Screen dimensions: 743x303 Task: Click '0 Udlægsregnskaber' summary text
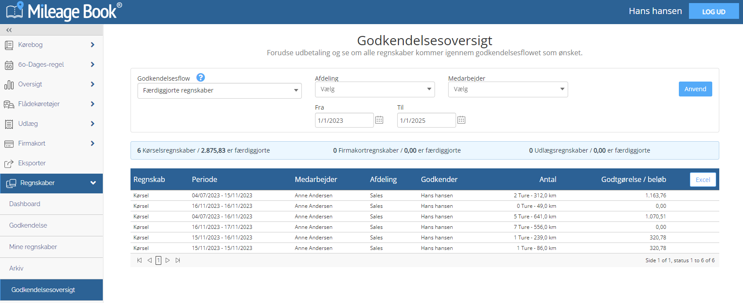coord(558,150)
